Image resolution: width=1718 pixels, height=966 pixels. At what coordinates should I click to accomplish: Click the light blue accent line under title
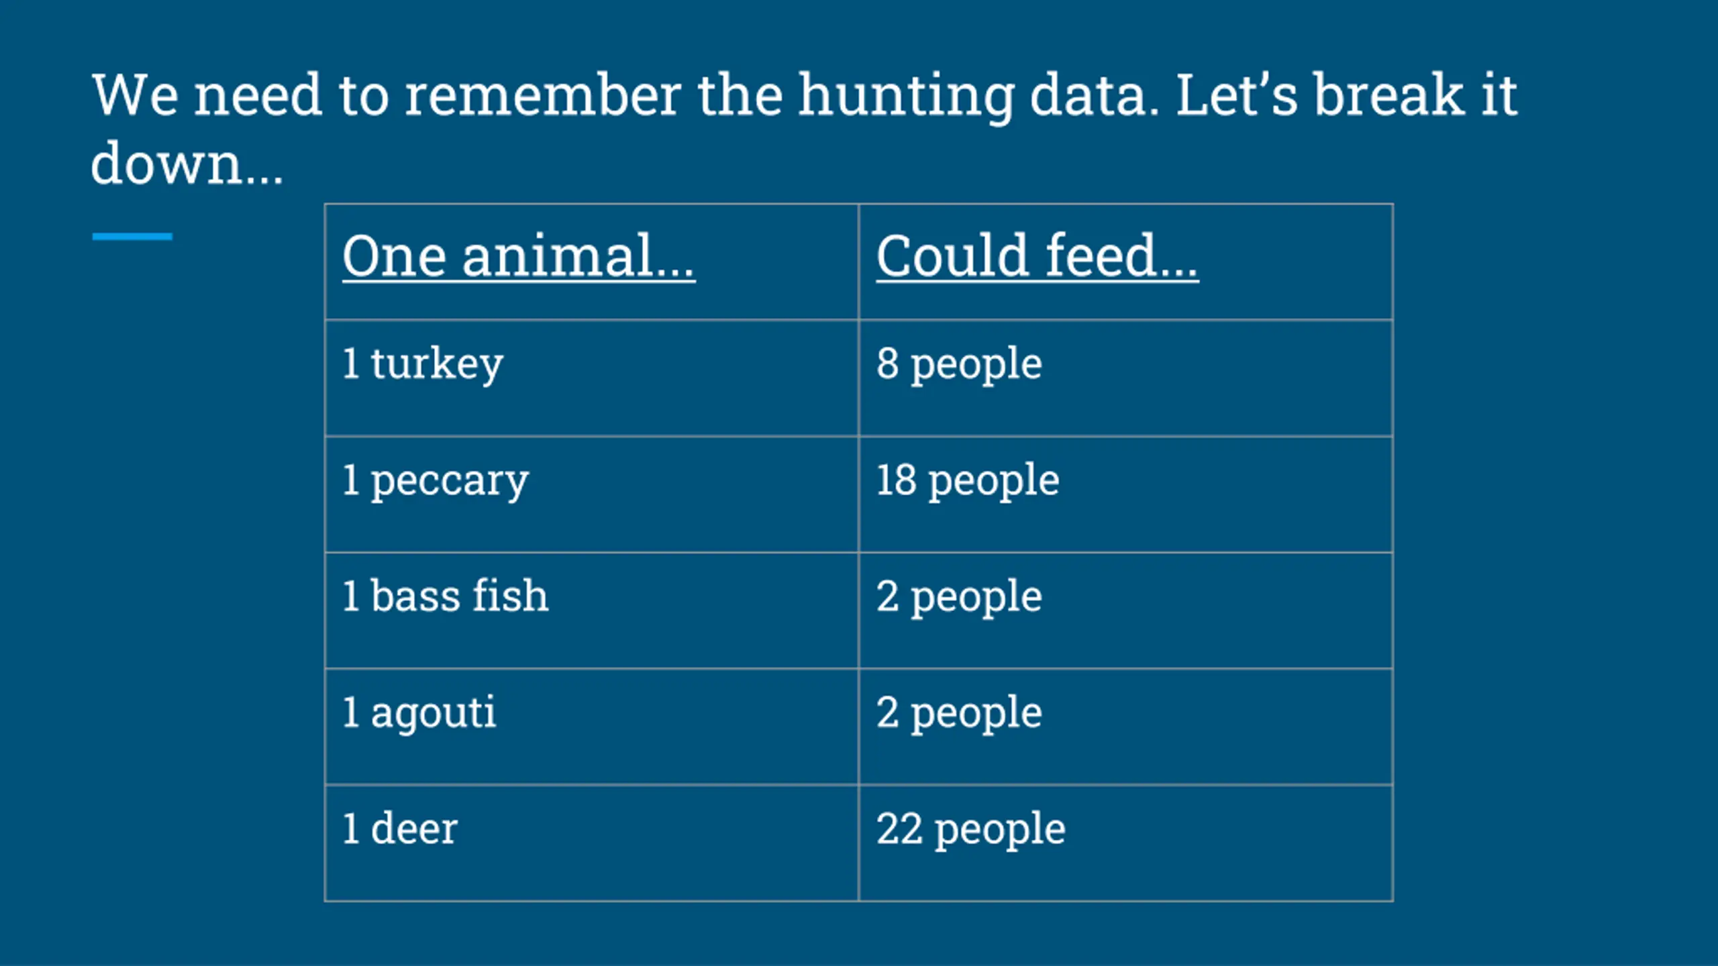(x=132, y=236)
